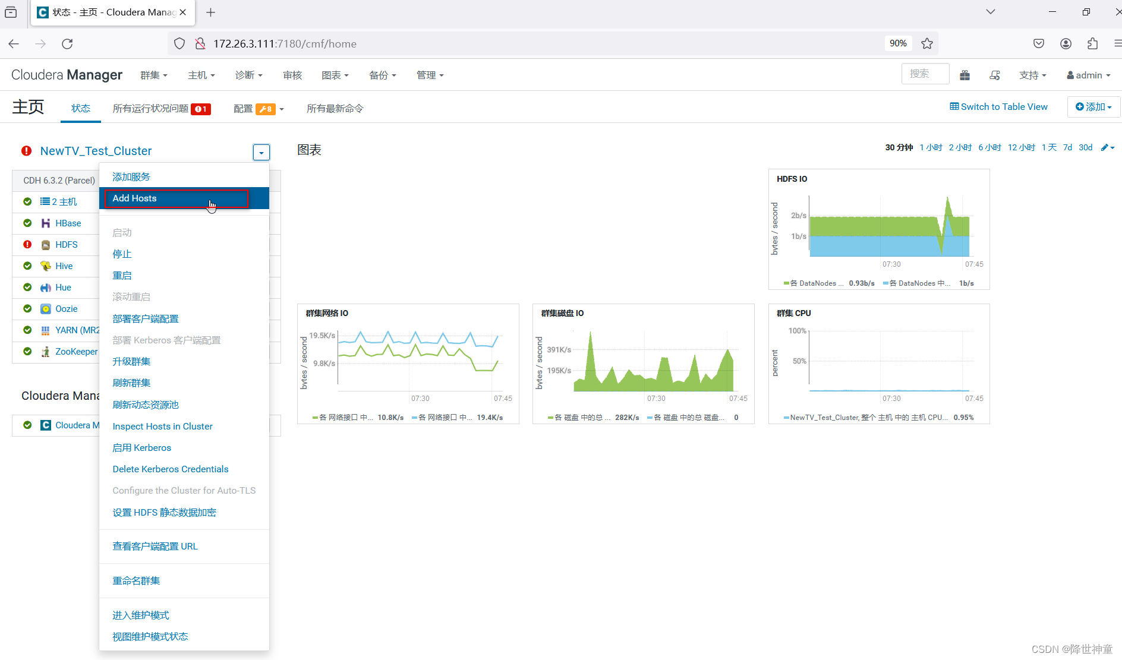The height and width of the screenshot is (660, 1122).
Task: Open the browser hamburger menu
Action: [1117, 43]
